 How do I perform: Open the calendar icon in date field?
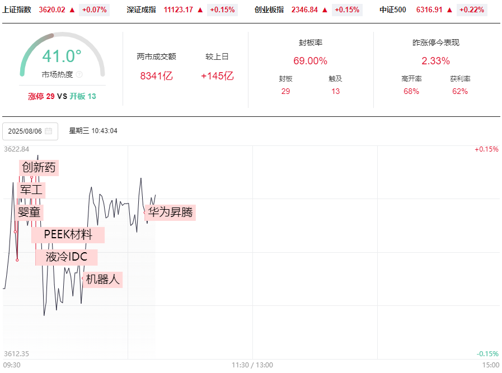click(49, 131)
